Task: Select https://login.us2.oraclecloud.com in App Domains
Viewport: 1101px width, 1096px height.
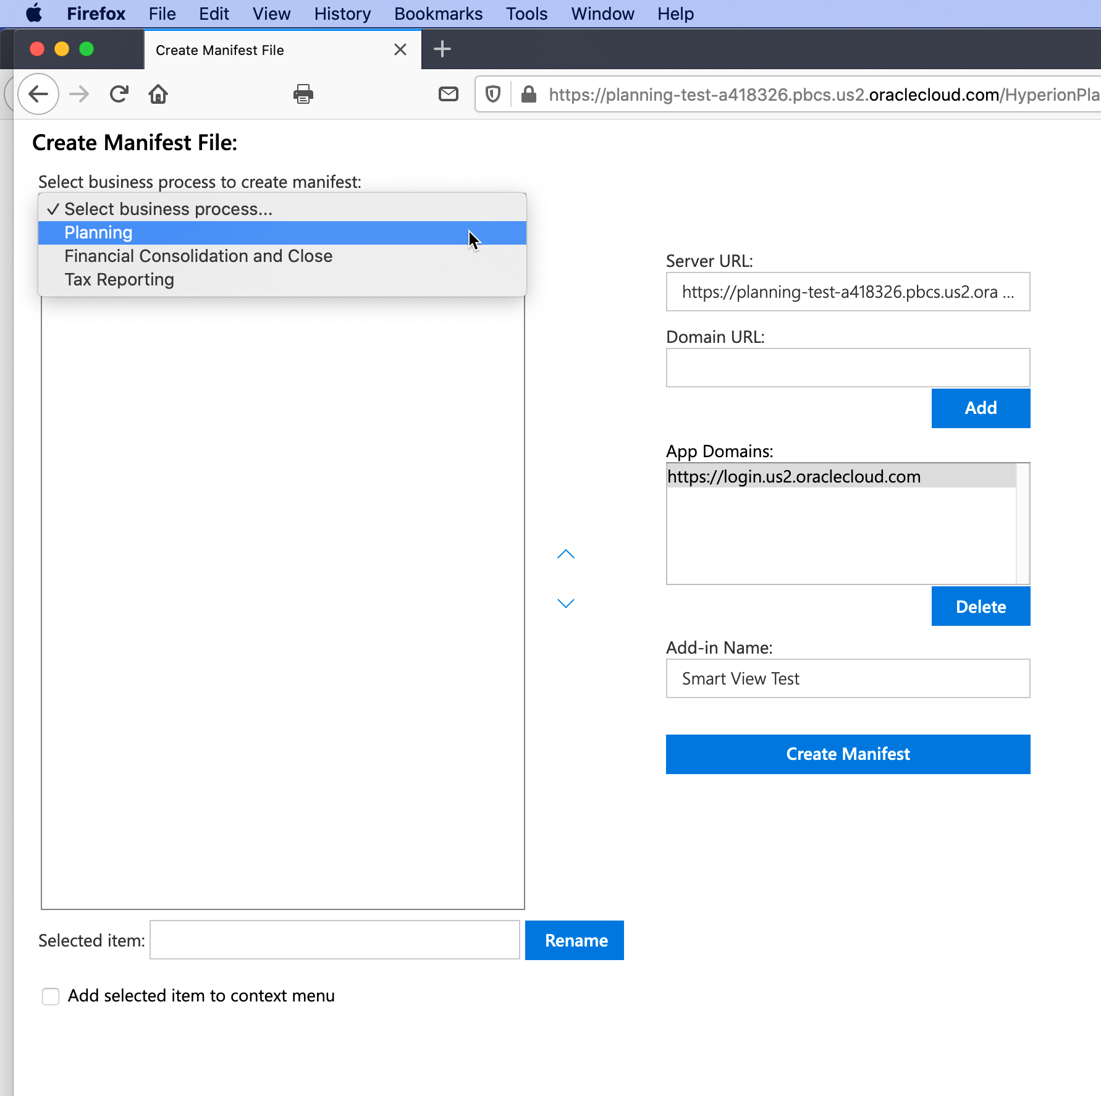Action: 842,476
